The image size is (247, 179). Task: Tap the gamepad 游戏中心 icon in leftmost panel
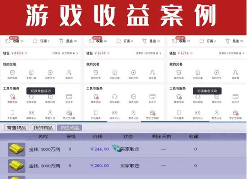coord(31,113)
